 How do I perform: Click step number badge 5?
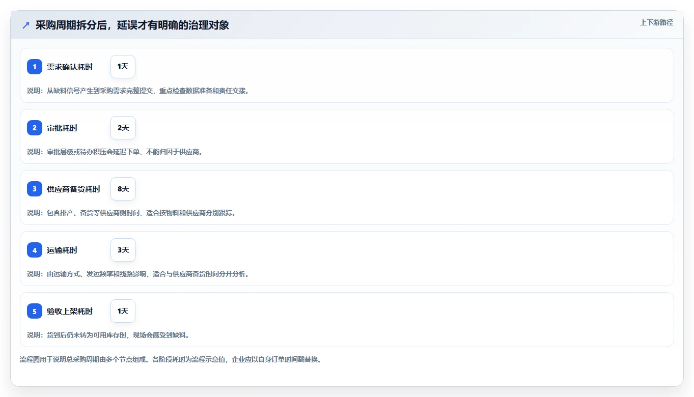[x=35, y=311]
